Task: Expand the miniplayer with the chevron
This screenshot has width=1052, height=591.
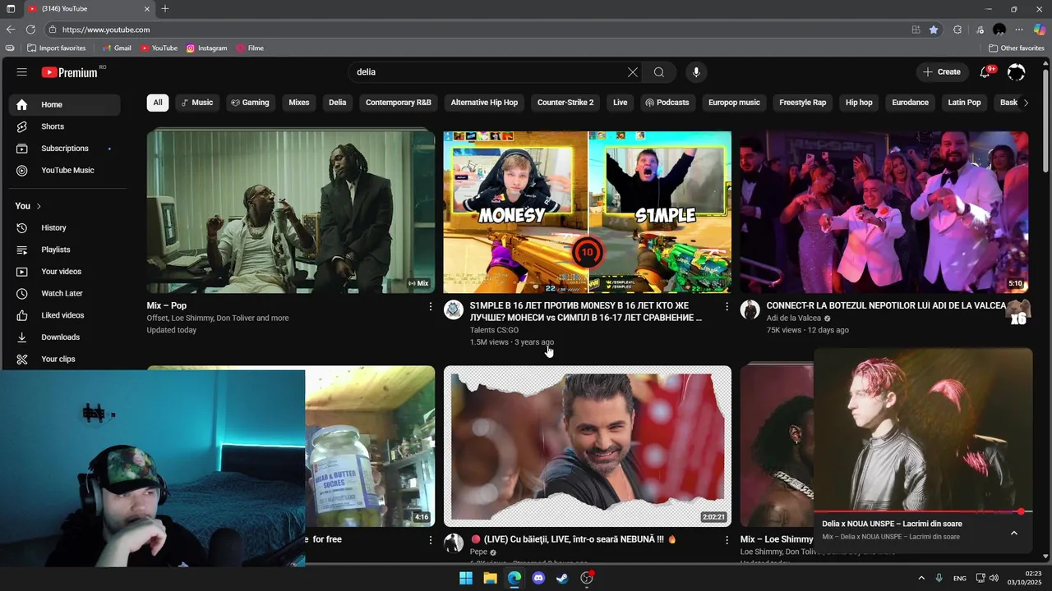Action: [x=1013, y=533]
